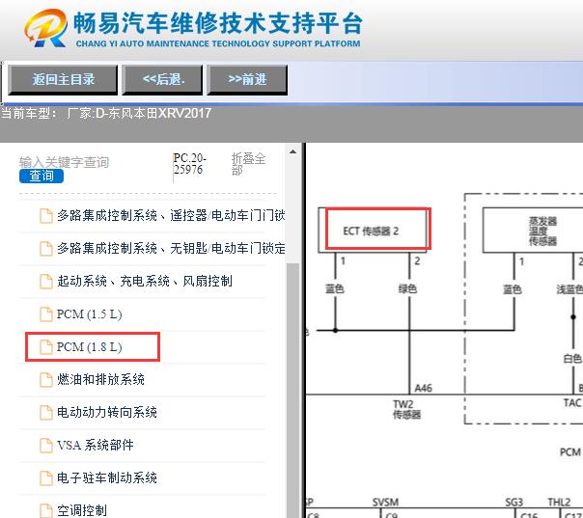Click document icon beside 燃油和排放系统
583x518 pixels.
click(46, 379)
